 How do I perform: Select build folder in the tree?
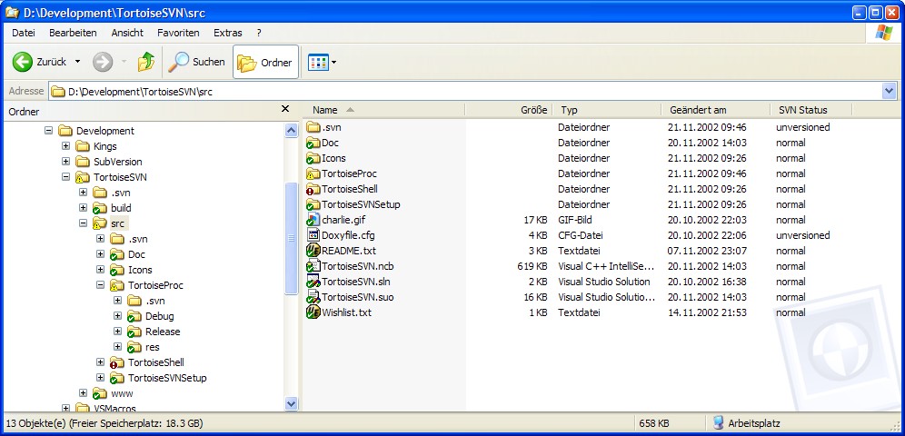point(121,208)
